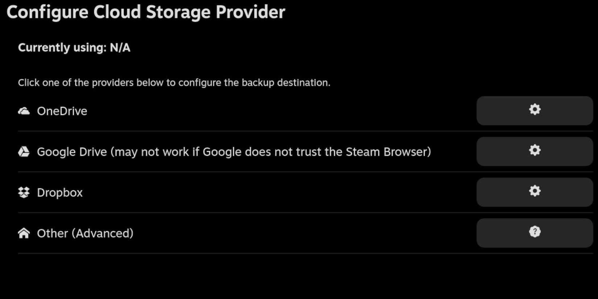Click the Steam Browser trust warning note
The height and width of the screenshot is (299, 598).
coord(271,152)
